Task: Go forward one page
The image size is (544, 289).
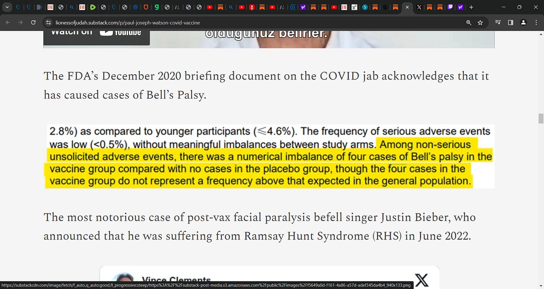Action: 21,22
